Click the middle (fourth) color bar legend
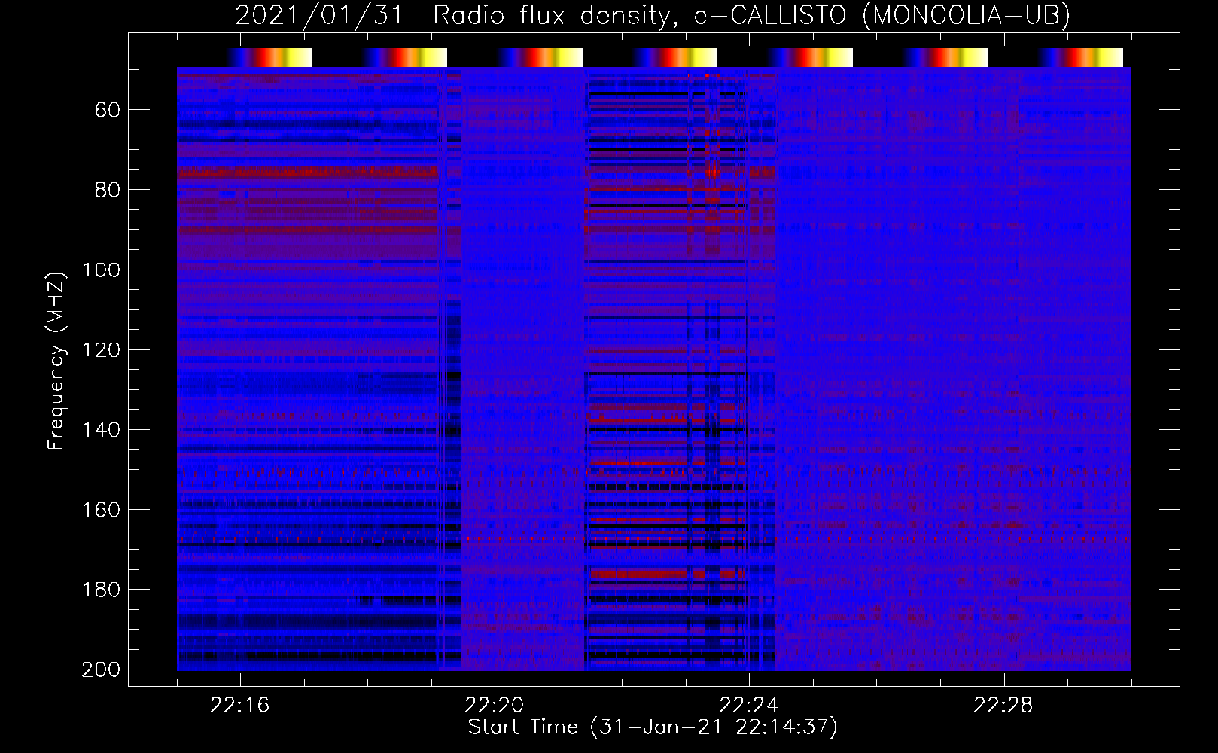This screenshot has height=753, width=1218. point(674,58)
